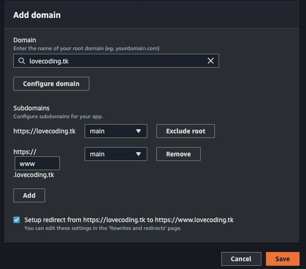The width and height of the screenshot is (306, 269).
Task: Click the Exclude root button
Action: pyautogui.click(x=185, y=131)
